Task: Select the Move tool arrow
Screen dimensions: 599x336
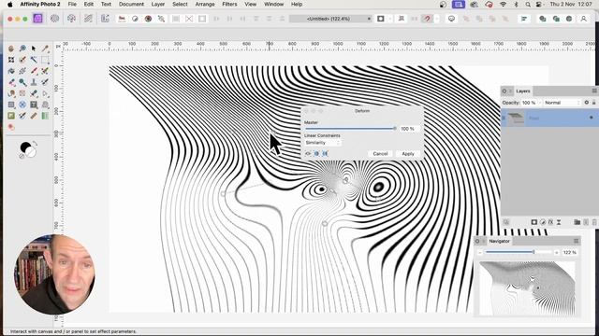Action: 34,49
